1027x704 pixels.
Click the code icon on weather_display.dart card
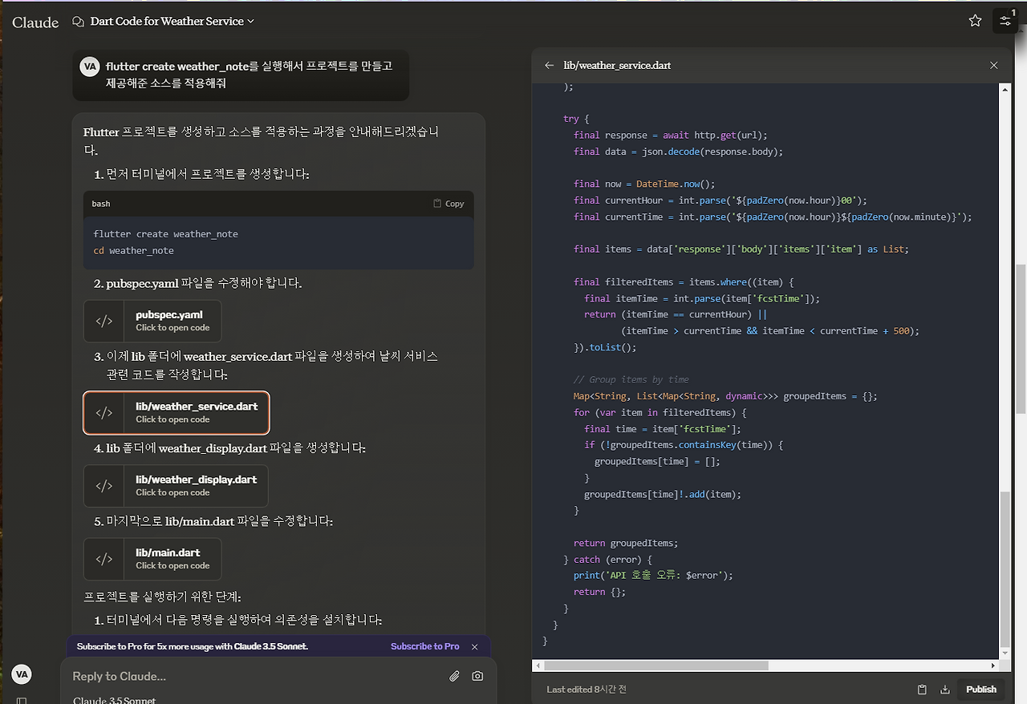click(104, 485)
